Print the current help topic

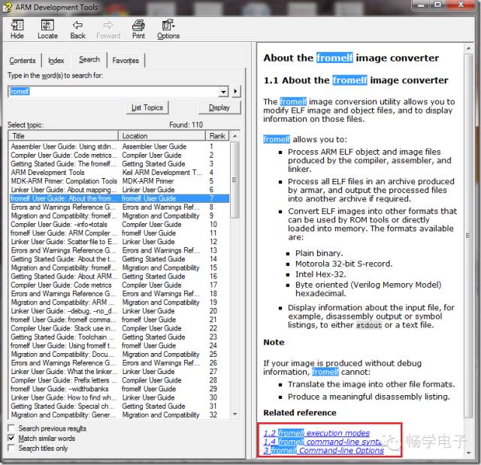[138, 29]
